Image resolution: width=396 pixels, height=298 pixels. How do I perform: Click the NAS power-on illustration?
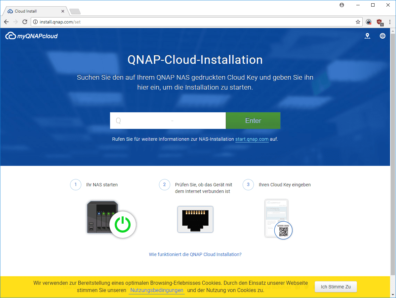point(111,219)
